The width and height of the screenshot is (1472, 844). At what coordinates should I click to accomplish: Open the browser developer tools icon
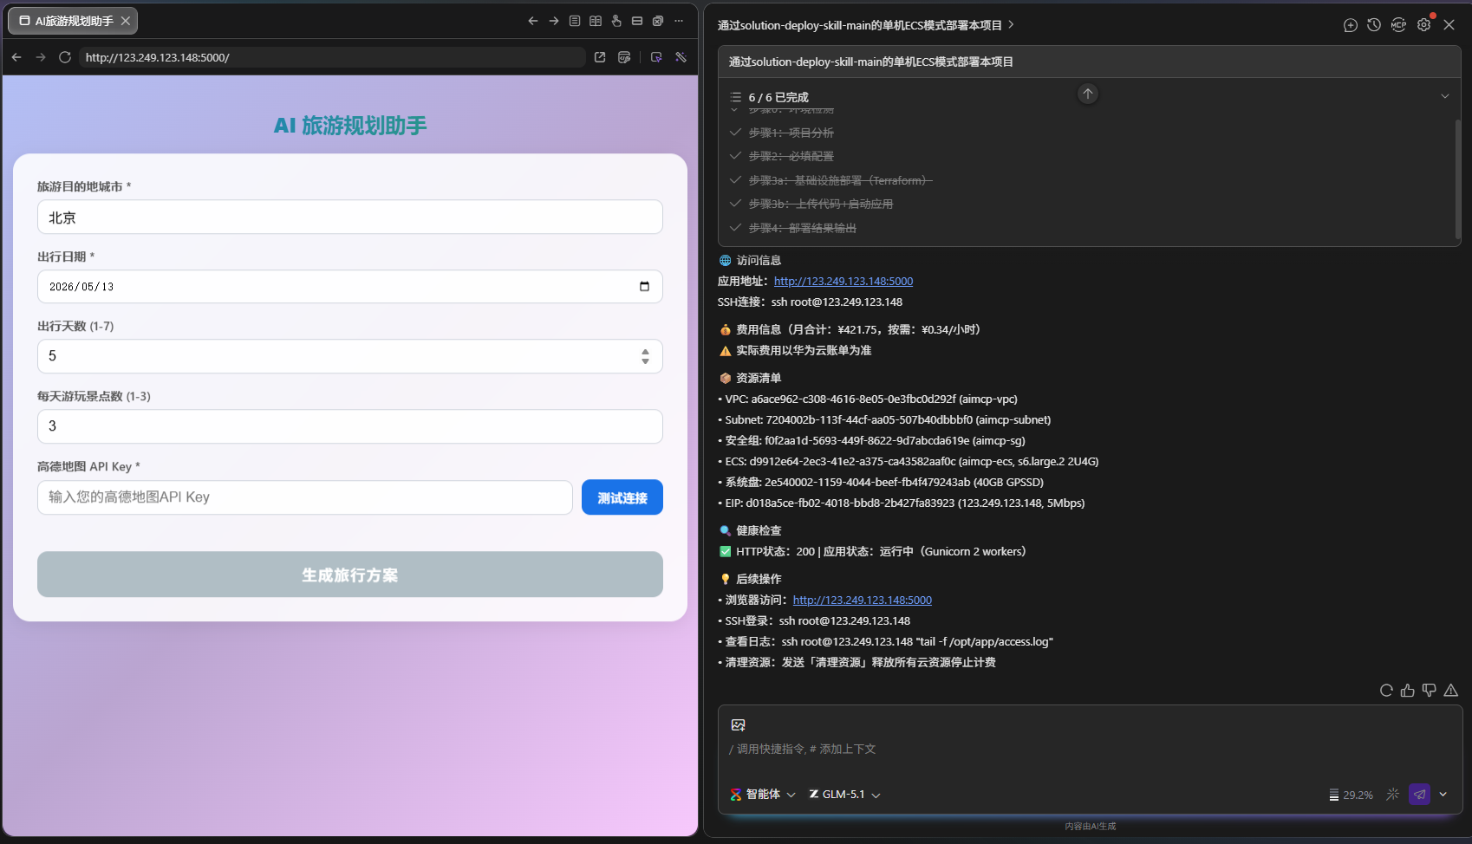coord(624,57)
